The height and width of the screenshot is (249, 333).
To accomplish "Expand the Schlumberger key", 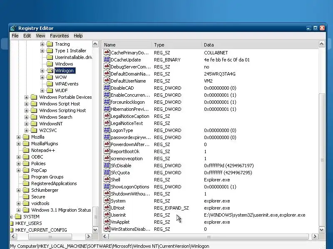I will pos(18,190).
